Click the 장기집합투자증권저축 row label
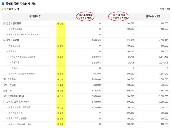 tap(14, 96)
